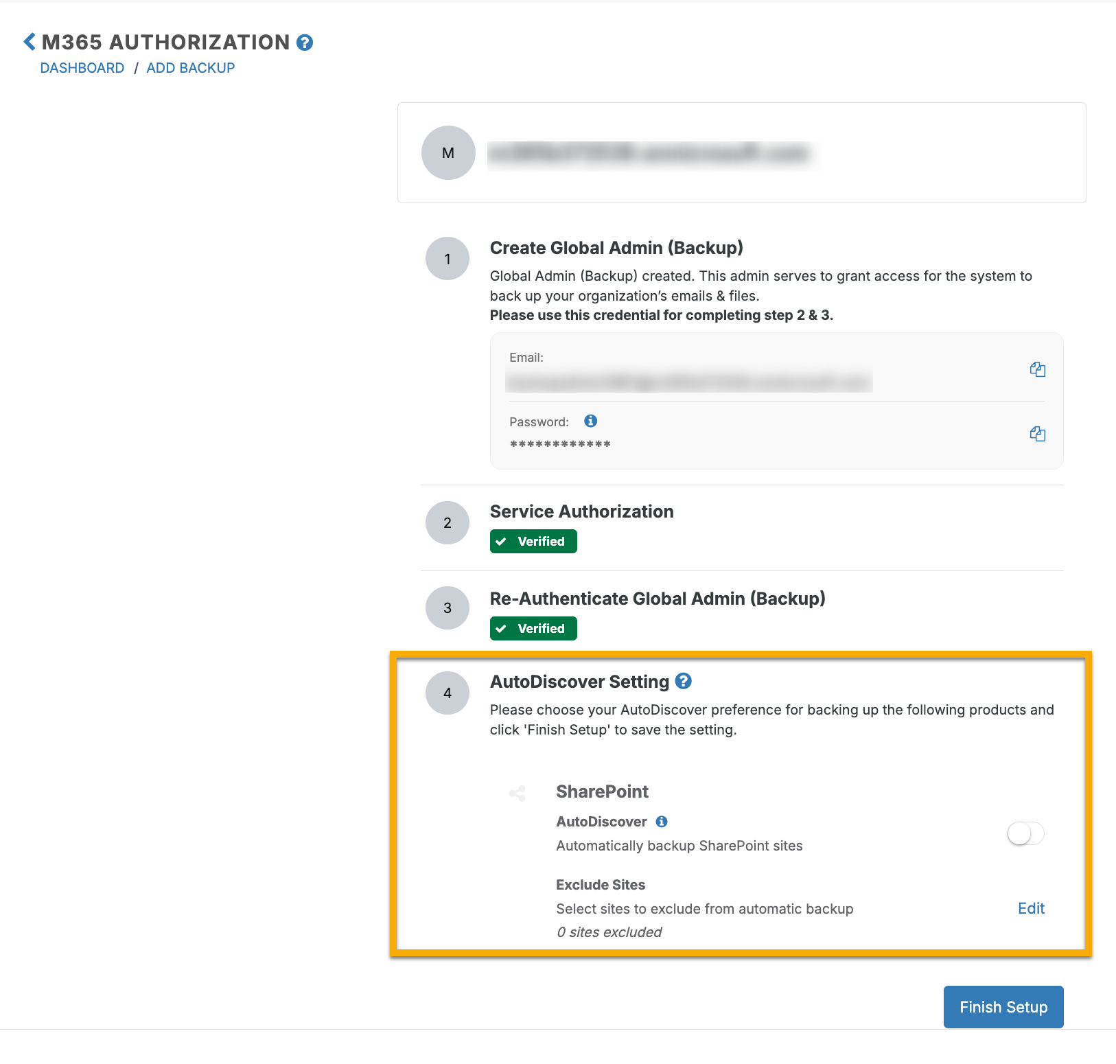Click the masked password field text
The height and width of the screenshot is (1064, 1116).
(x=560, y=445)
